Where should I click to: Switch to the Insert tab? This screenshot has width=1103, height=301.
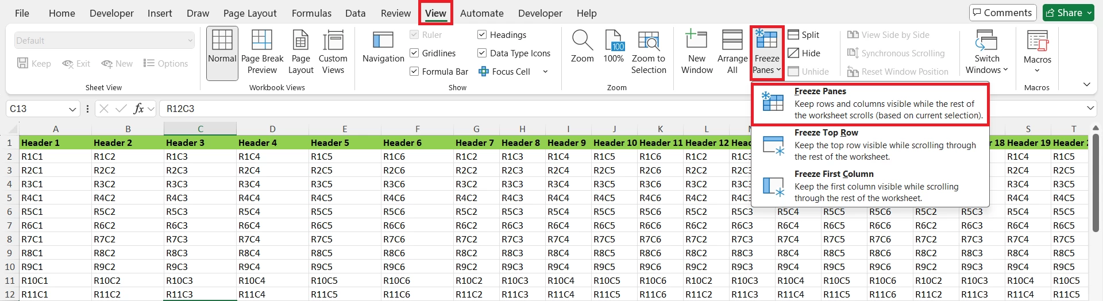[160, 13]
